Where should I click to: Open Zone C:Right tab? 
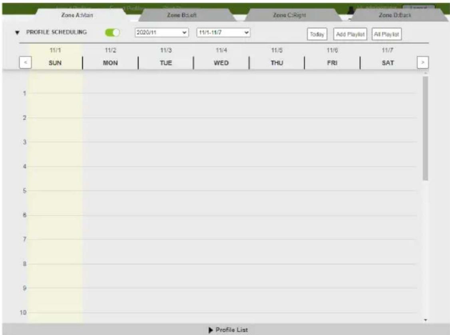point(289,15)
